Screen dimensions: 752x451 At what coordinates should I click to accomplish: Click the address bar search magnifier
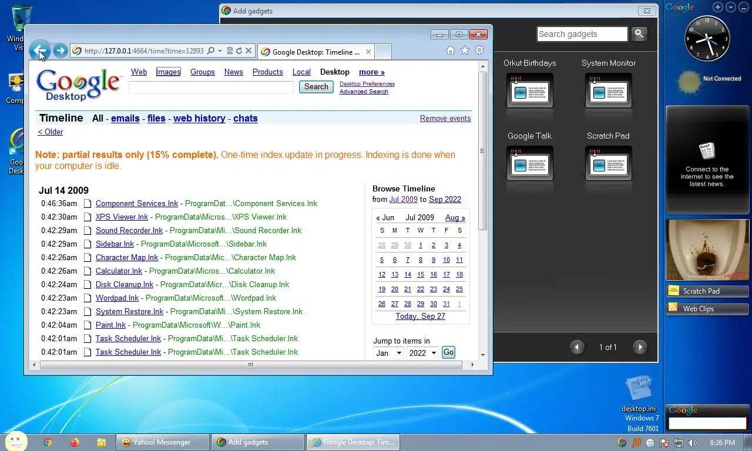click(211, 51)
